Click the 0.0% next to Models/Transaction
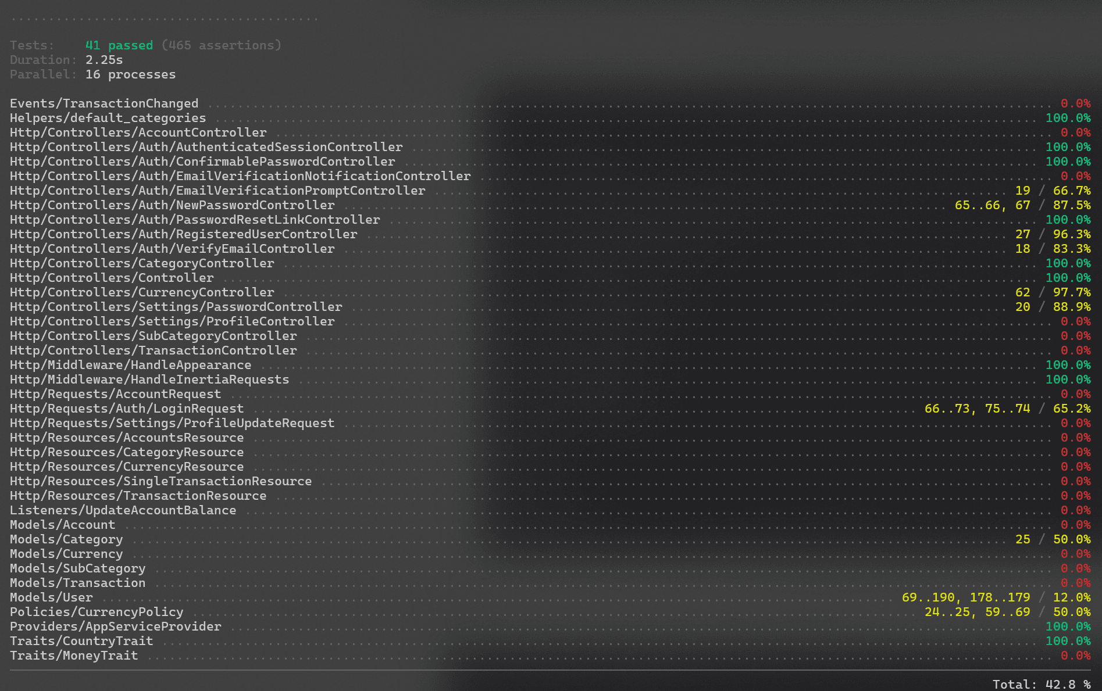Image resolution: width=1102 pixels, height=691 pixels. pyautogui.click(x=1076, y=582)
